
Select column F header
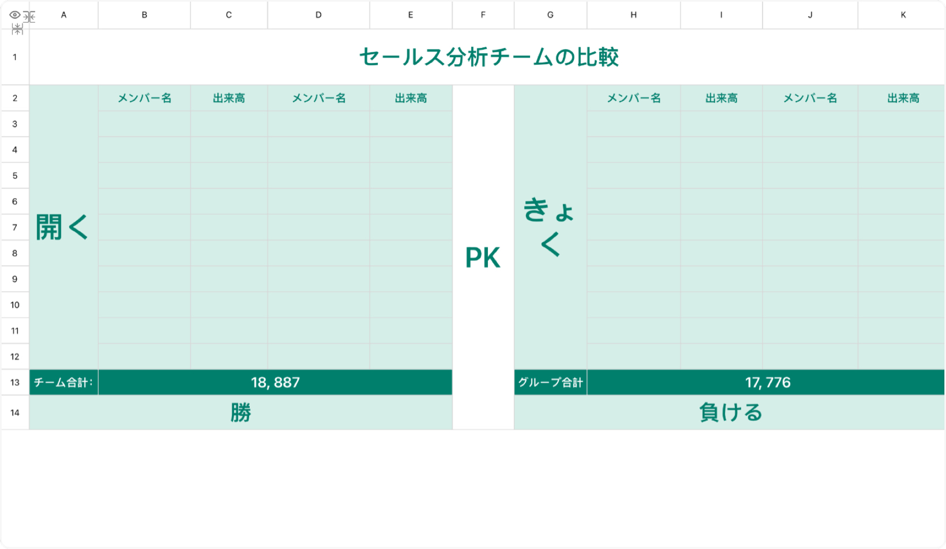pos(483,15)
